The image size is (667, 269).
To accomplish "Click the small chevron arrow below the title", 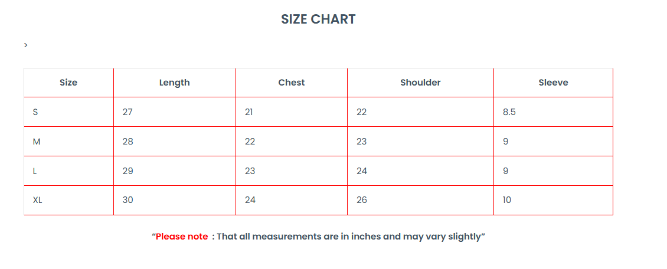I will 26,45.
